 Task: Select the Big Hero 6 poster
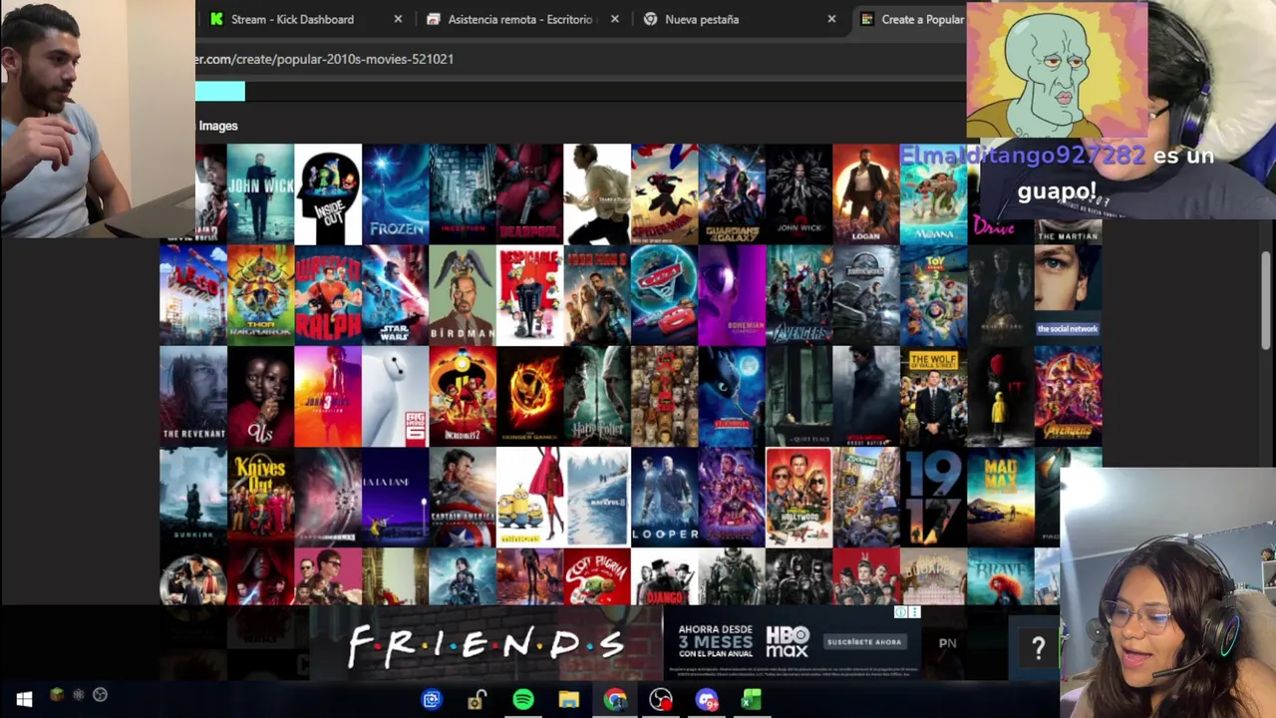tap(396, 396)
